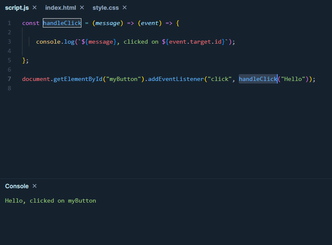The width and height of the screenshot is (332, 245).
Task: Click the message parameter on line 1
Action: coord(108,23)
